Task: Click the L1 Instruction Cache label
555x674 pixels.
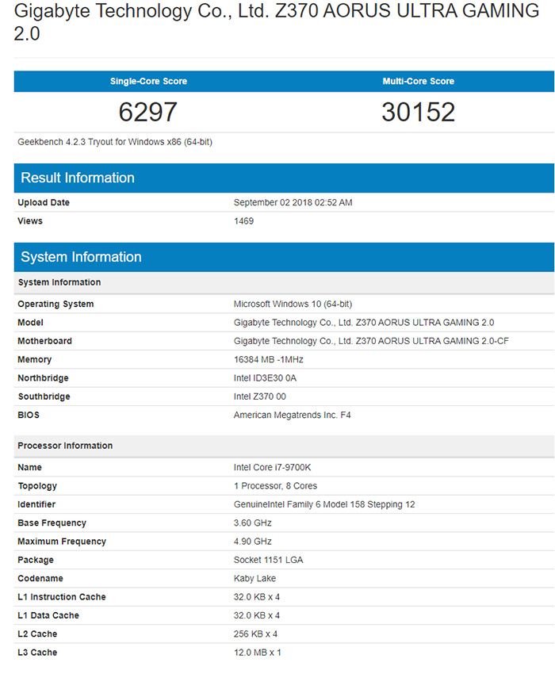Action: coord(62,596)
